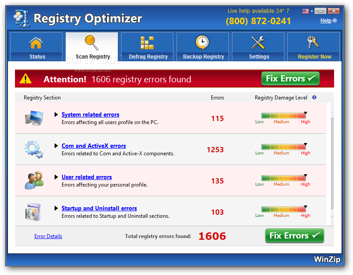The width and height of the screenshot is (353, 275).
Task: Click the Registry Optimizer logo icon
Action: [22, 18]
